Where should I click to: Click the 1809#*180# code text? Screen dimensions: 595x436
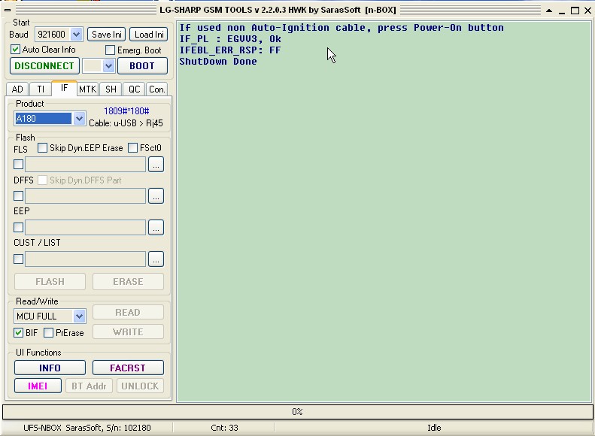pyautogui.click(x=126, y=111)
